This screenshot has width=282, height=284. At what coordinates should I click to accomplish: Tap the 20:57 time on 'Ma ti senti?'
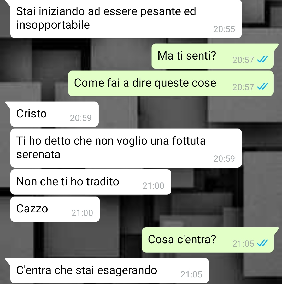pos(243,60)
